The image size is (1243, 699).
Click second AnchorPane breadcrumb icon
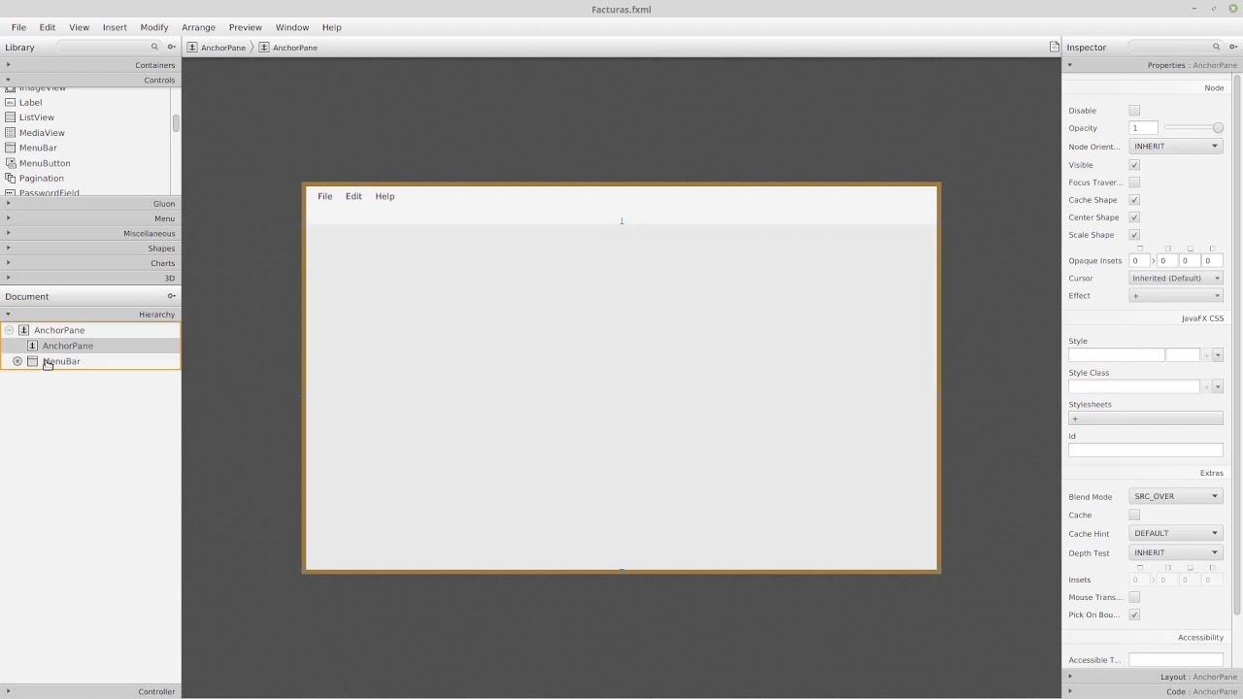(264, 47)
